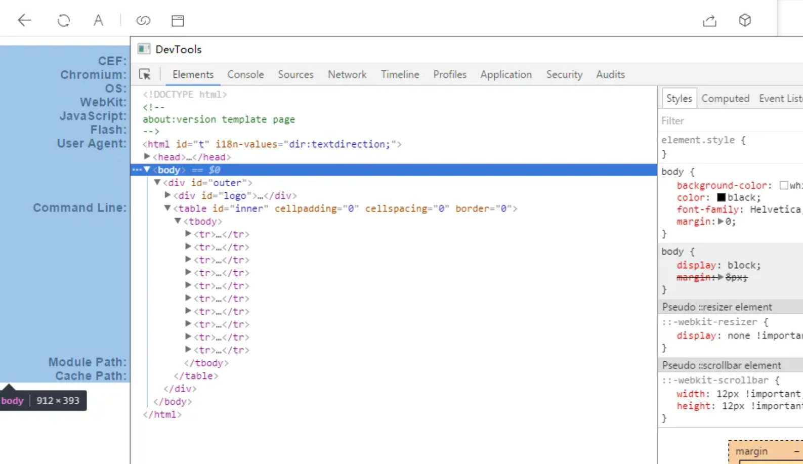Click the User Agent label on page
The image size is (803, 464).
tap(92, 144)
